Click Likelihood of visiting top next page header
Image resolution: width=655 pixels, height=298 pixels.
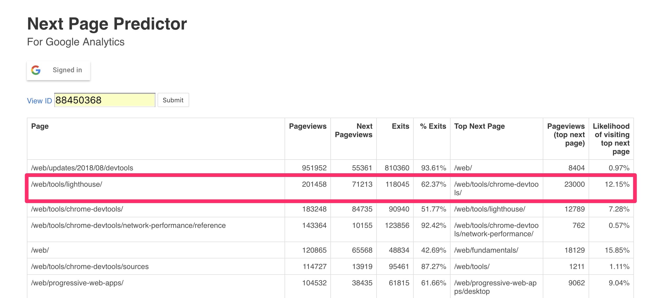[611, 139]
